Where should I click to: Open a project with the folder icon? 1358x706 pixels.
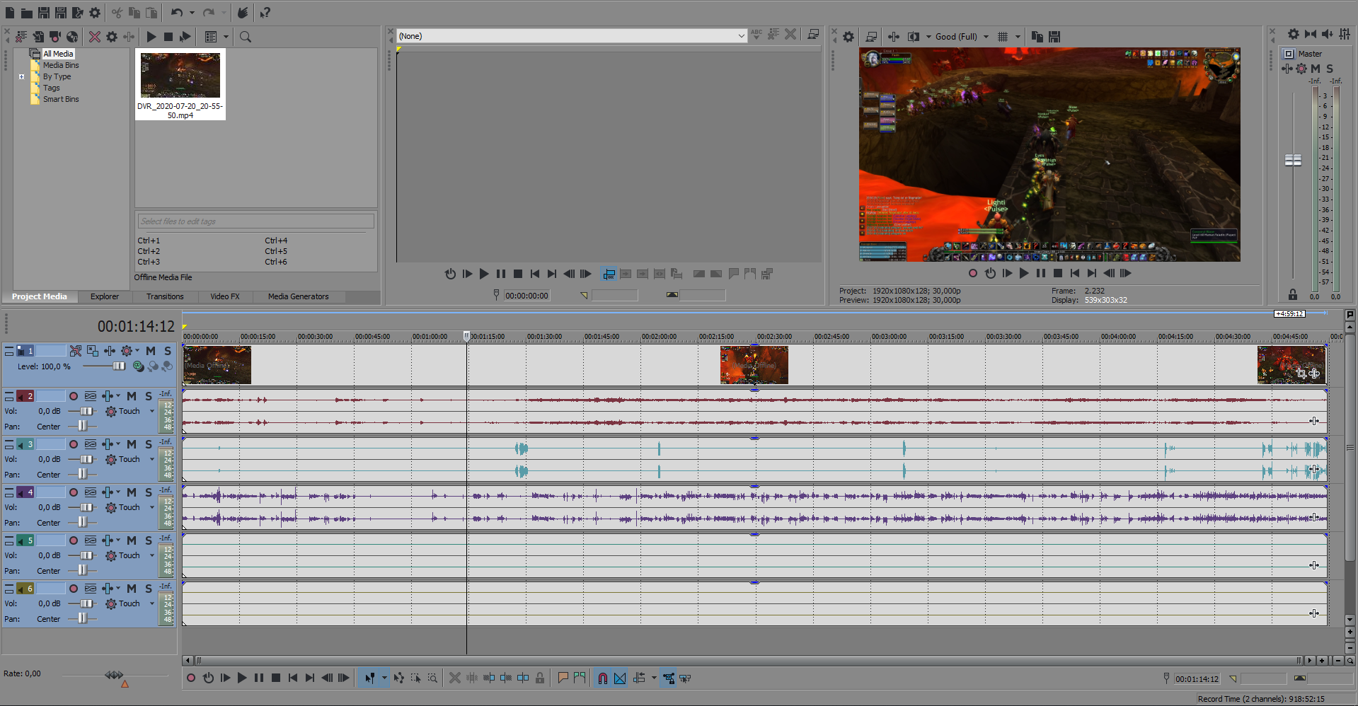[x=27, y=13]
